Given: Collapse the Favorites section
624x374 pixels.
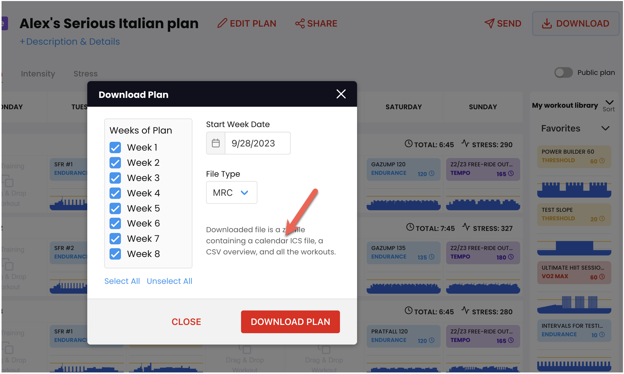Looking at the screenshot, I should point(605,128).
